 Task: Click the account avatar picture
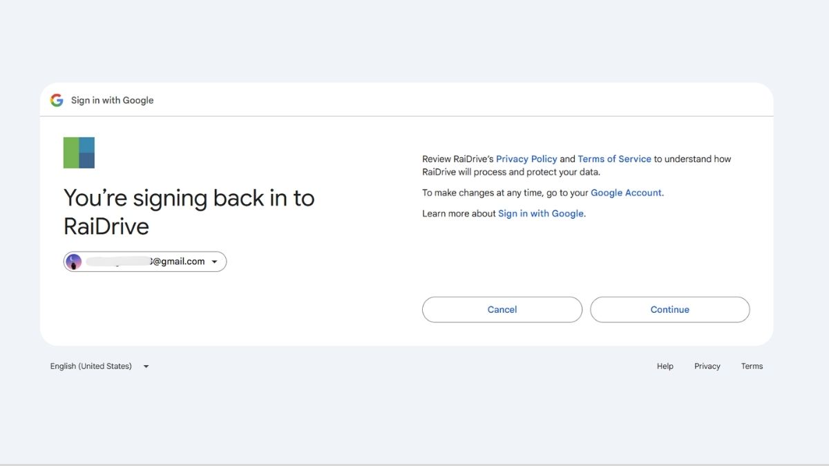pyautogui.click(x=74, y=262)
